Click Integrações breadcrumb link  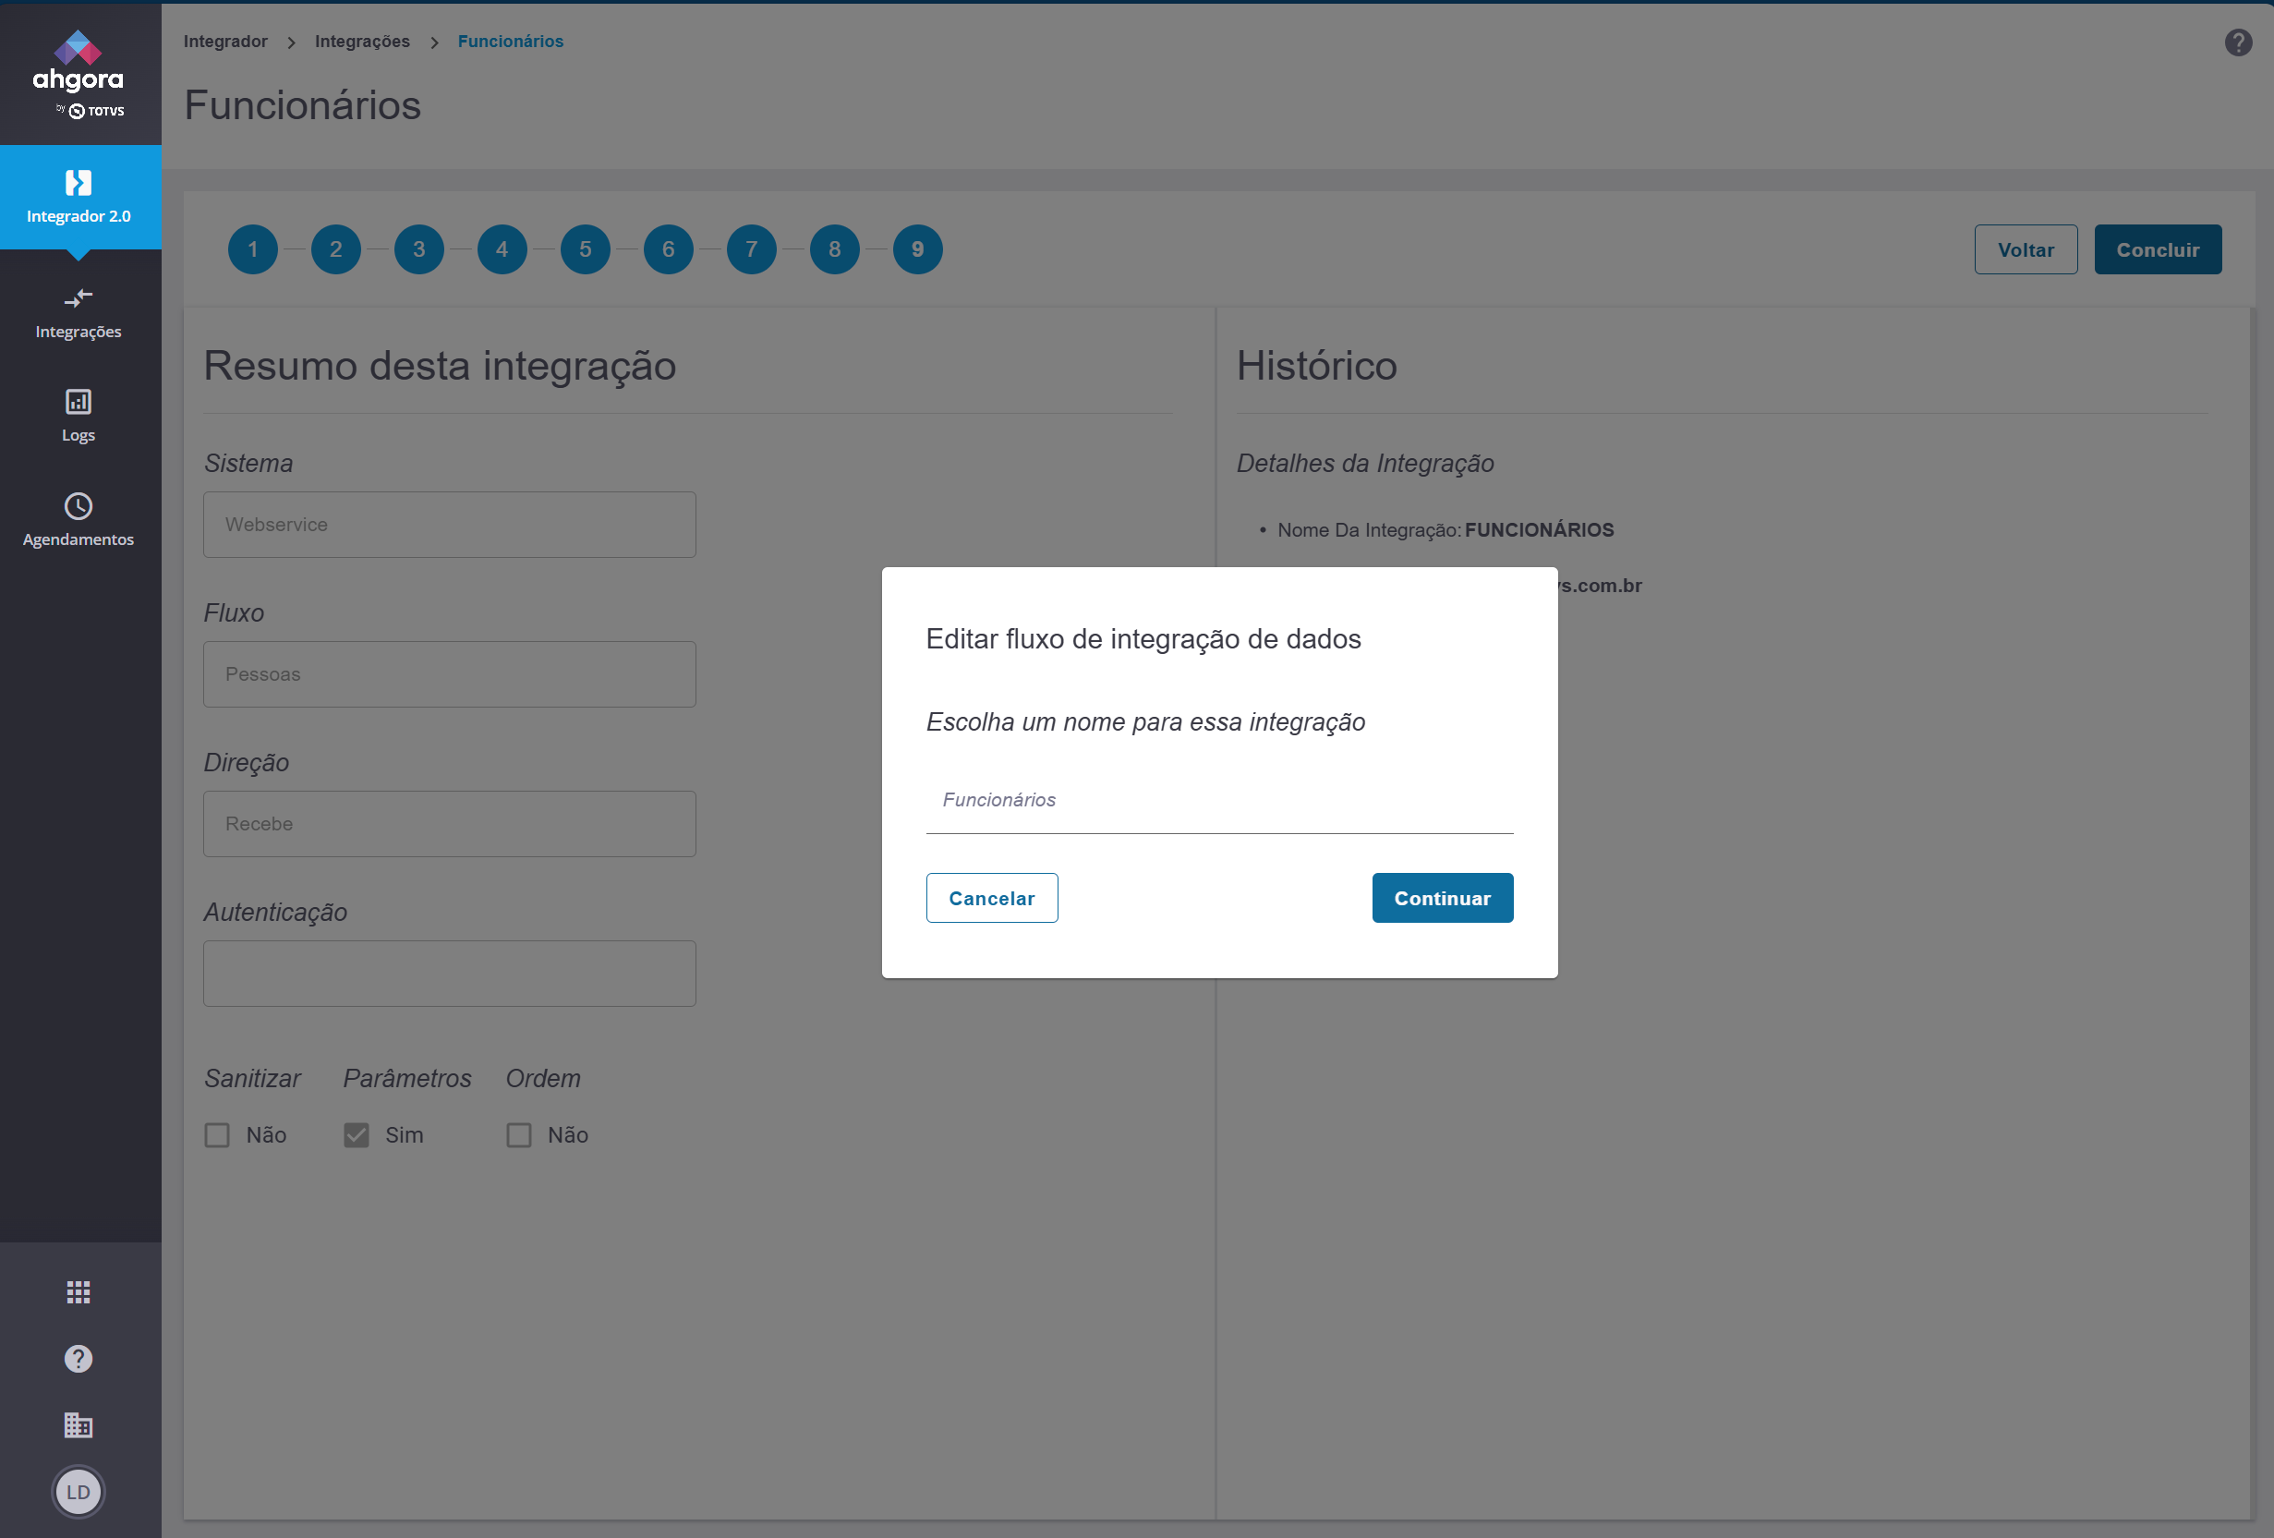(x=362, y=41)
